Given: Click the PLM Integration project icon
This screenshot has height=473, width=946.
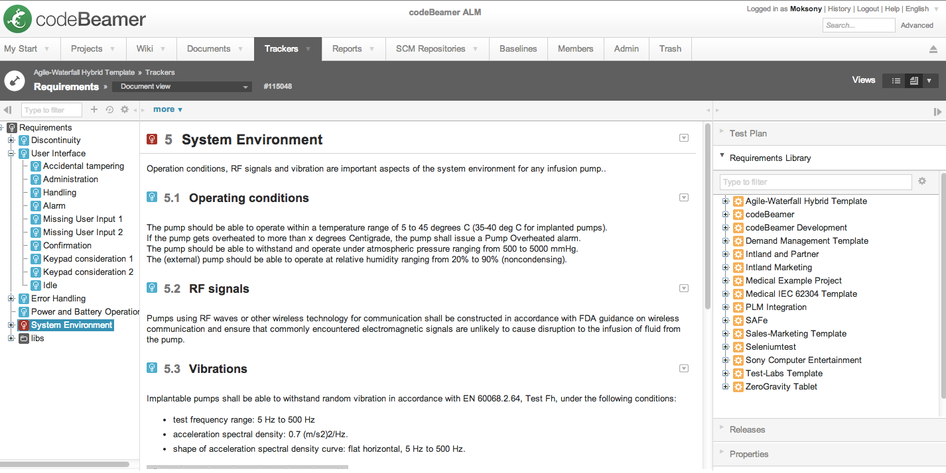Looking at the screenshot, I should pyautogui.click(x=738, y=307).
